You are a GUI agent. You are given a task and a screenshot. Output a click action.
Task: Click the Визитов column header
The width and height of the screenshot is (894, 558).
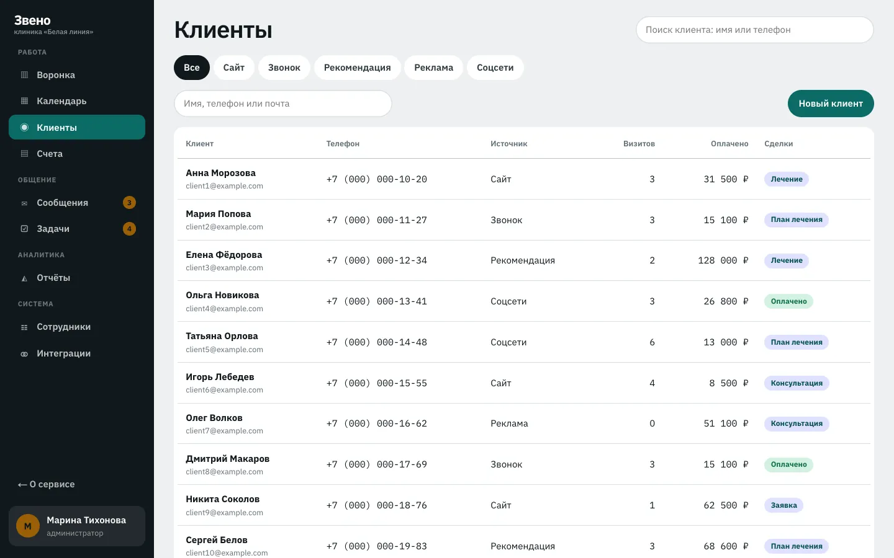point(639,144)
